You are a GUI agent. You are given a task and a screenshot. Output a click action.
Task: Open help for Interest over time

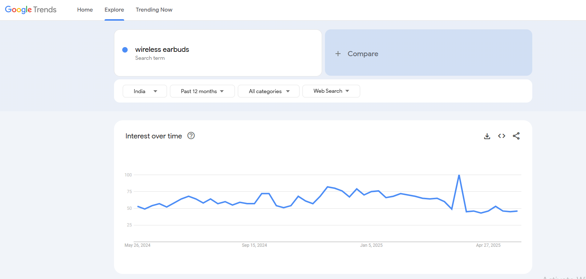[191, 136]
